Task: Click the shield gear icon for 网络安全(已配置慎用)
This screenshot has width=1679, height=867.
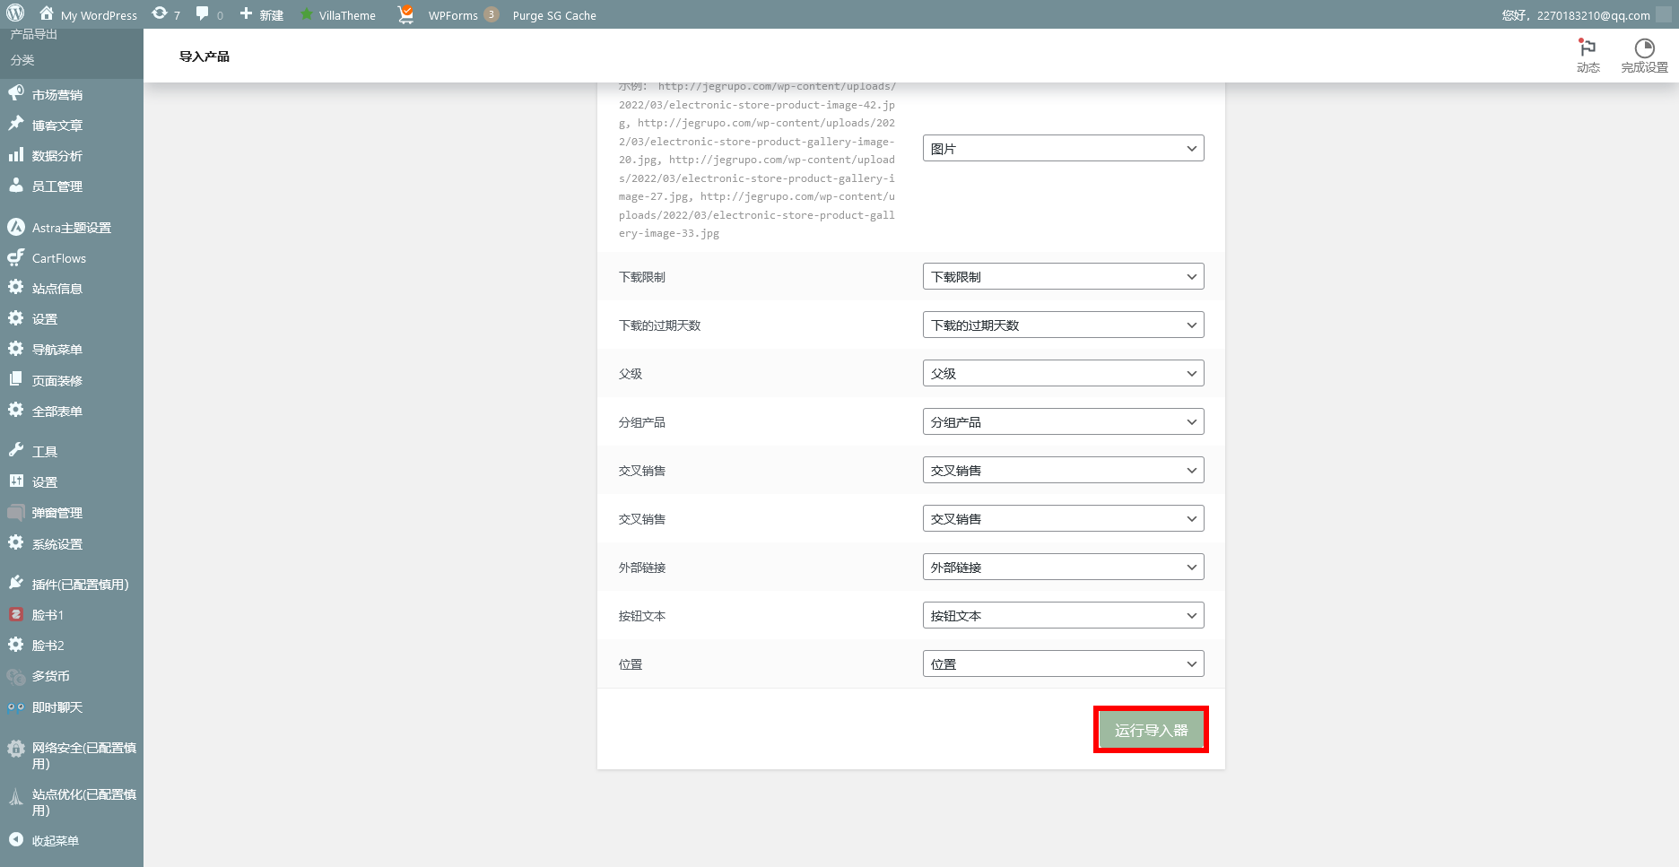Action: click(x=16, y=748)
